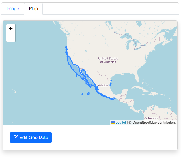Click the topmost blue marker on Mexico's Gulf coast
181x158 pixels.
(x=111, y=81)
